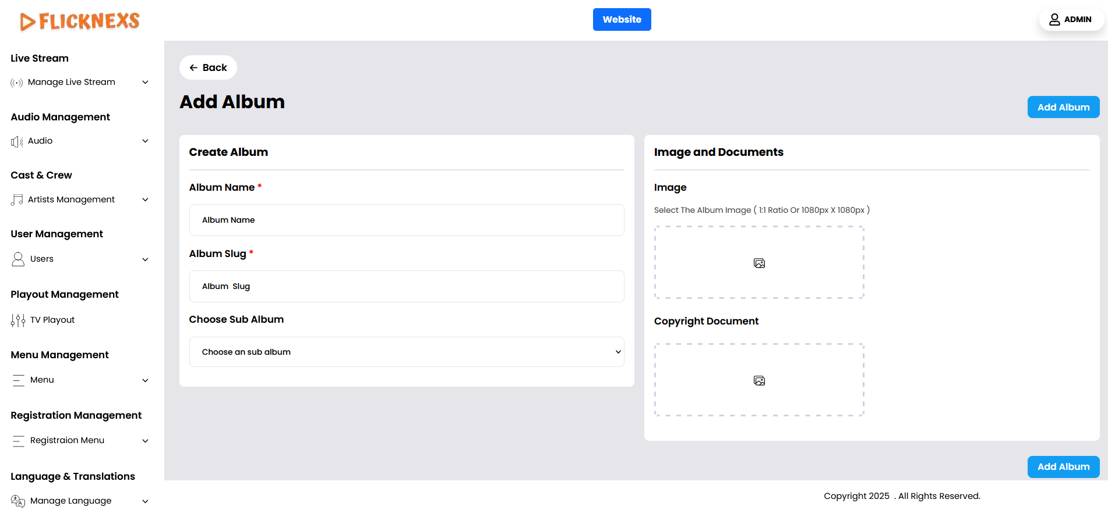Click the Artists Management music note icon
Viewport: 1108px width, 510px height.
pos(17,200)
